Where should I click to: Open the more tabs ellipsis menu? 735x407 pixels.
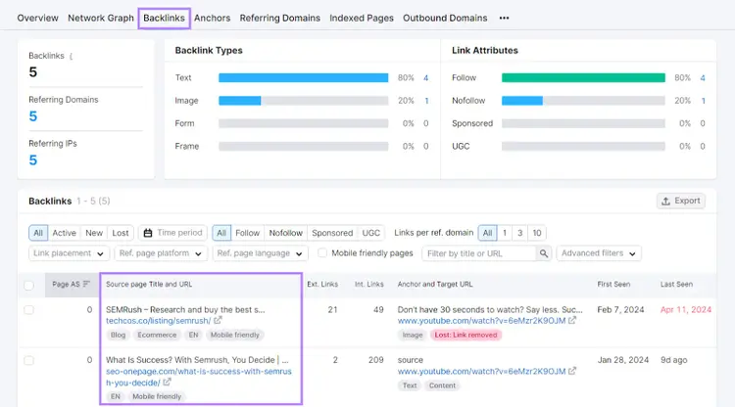pos(504,19)
